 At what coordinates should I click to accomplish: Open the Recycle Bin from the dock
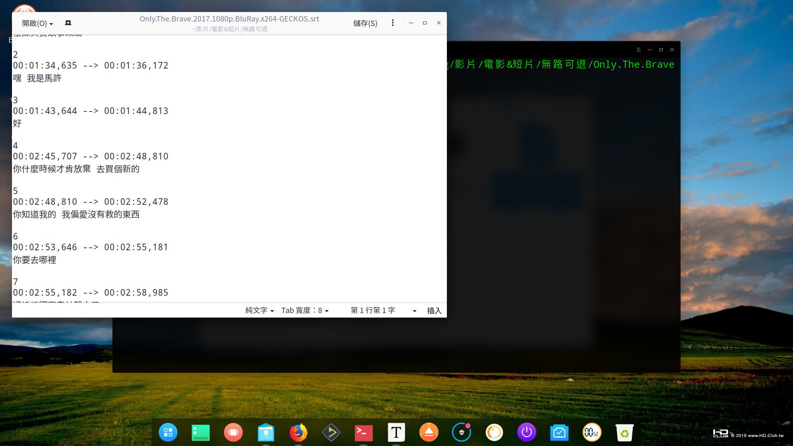pos(624,432)
